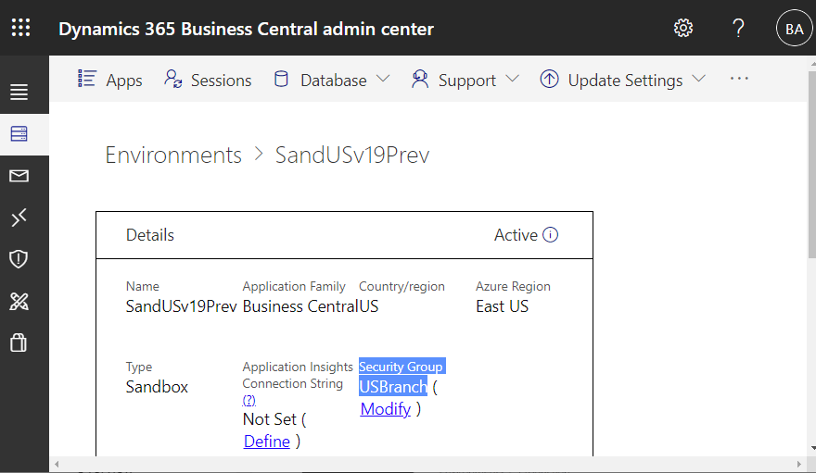
Task: Click the horizontal scrollbar left arrow
Action: tap(57, 464)
